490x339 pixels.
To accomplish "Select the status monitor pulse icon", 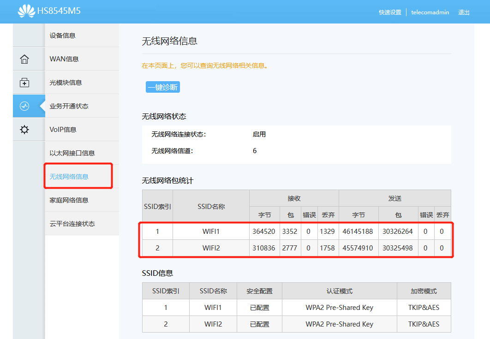I will (x=24, y=106).
